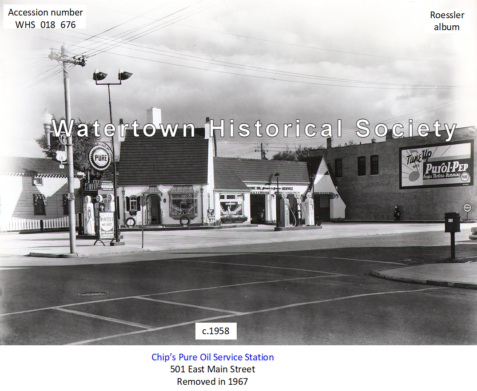Click the station's awning-covered bay window

183,202
